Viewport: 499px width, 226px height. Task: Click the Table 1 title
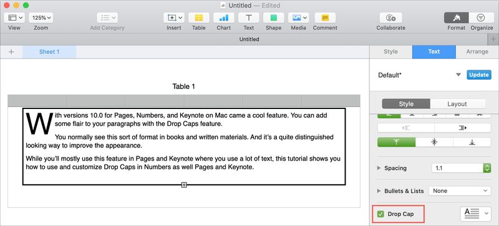point(183,86)
